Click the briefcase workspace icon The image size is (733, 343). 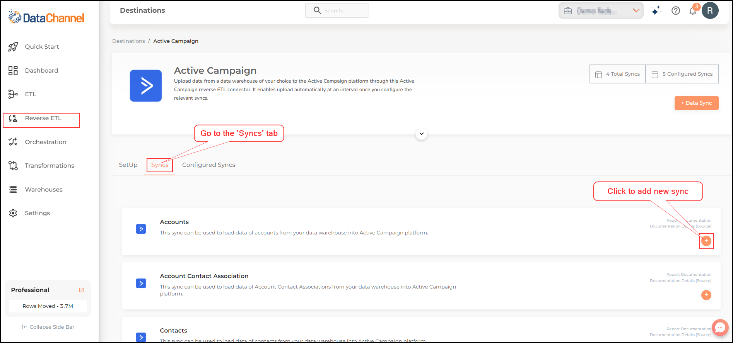click(x=568, y=11)
